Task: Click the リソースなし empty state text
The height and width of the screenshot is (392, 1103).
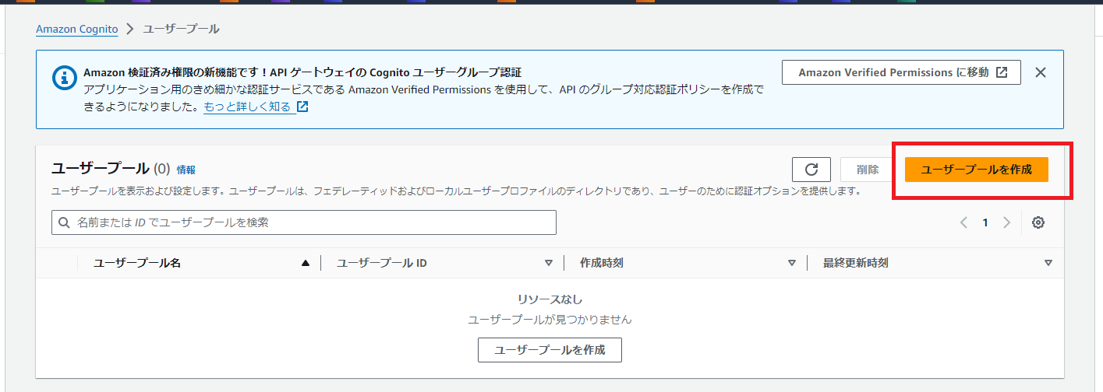Action: pyautogui.click(x=550, y=299)
